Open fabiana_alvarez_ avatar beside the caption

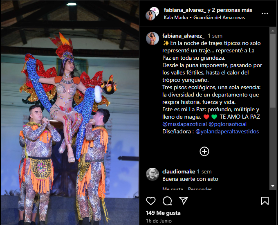pyautogui.click(x=152, y=38)
